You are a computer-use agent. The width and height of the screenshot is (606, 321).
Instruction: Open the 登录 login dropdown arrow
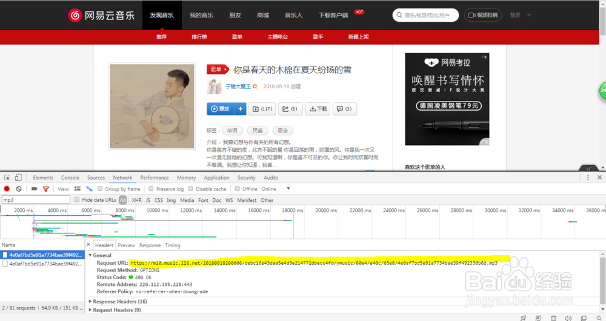click(x=528, y=15)
